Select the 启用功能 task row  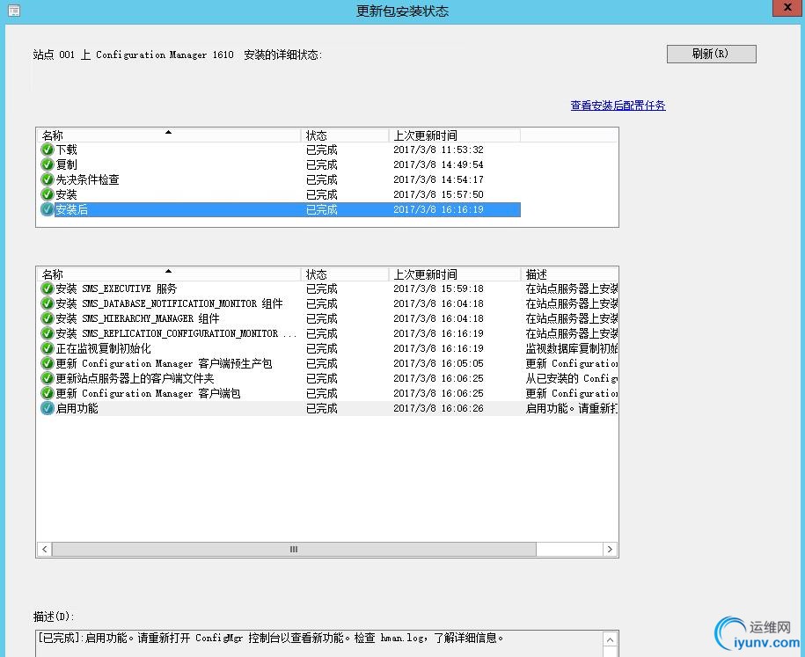[328, 409]
